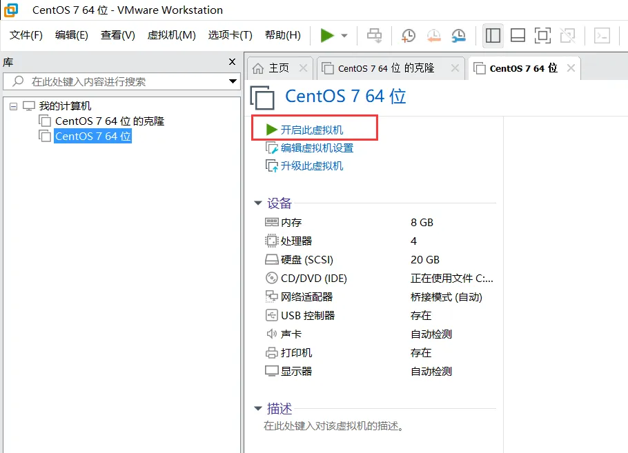Close the 库 library panel
628x453 pixels.
point(233,61)
